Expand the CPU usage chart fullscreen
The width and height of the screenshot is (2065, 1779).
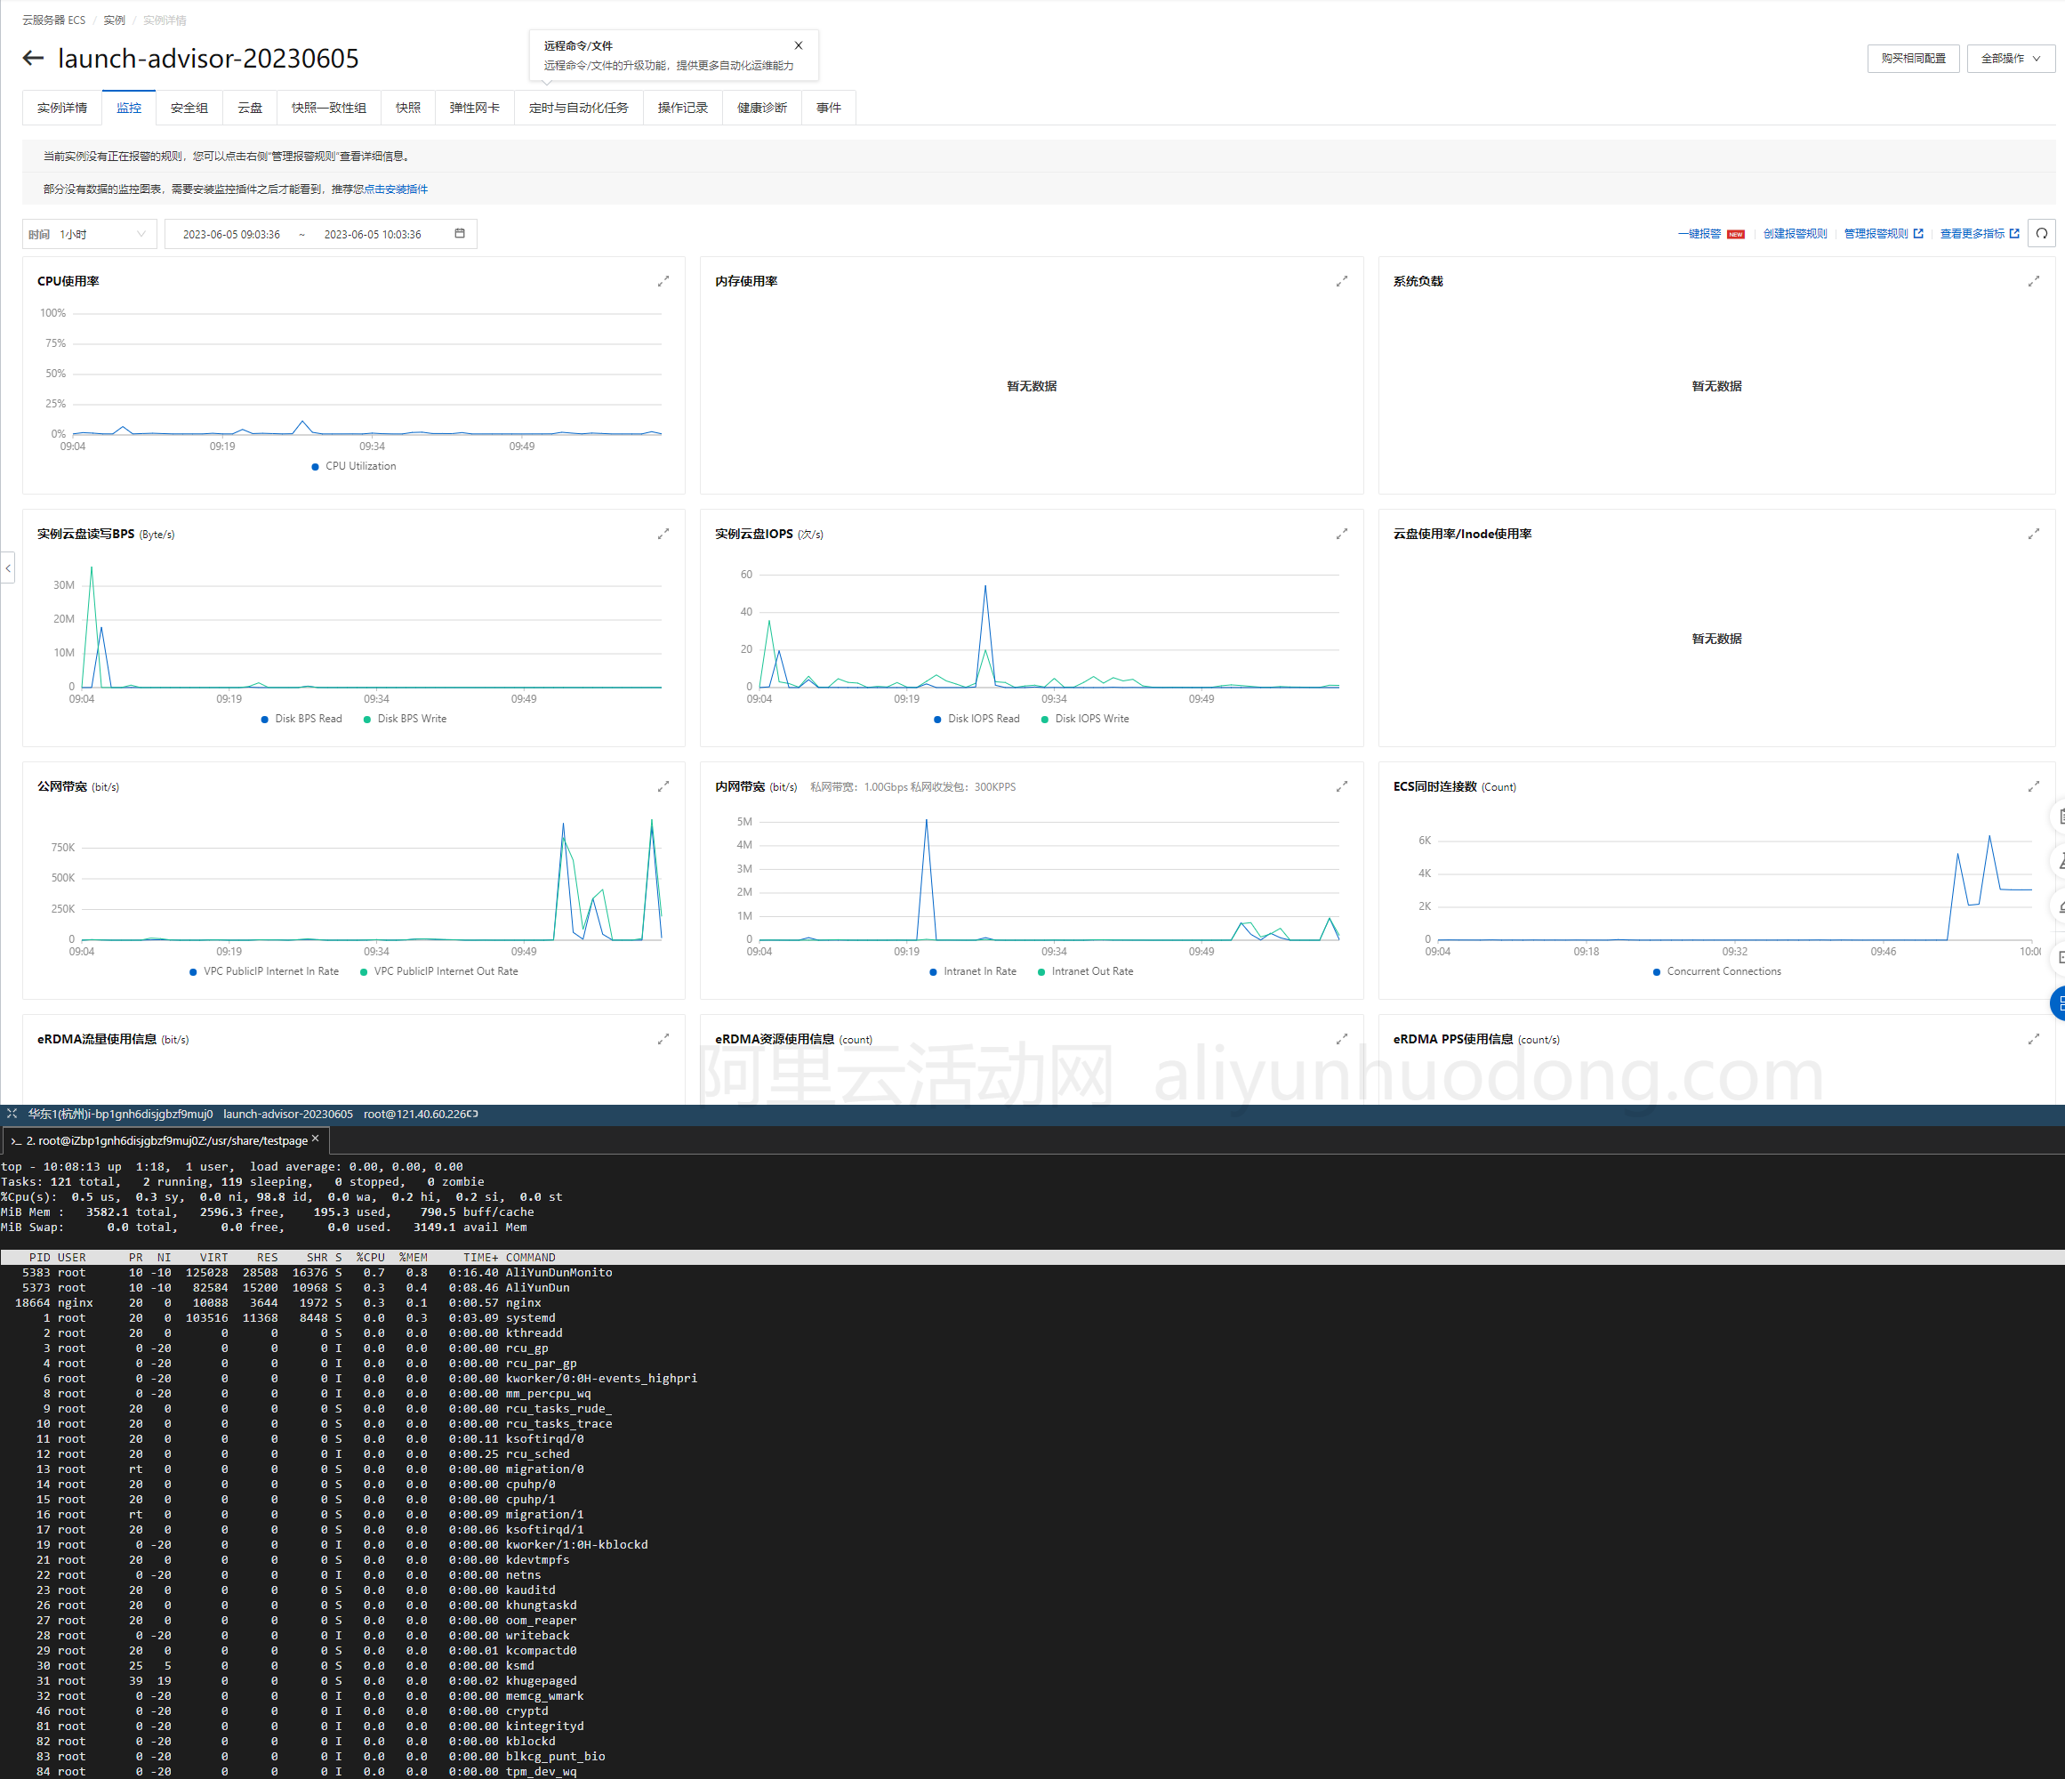click(663, 282)
